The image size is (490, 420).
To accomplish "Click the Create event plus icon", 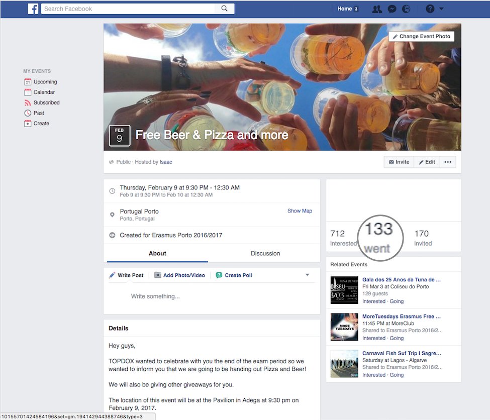I will (x=28, y=124).
